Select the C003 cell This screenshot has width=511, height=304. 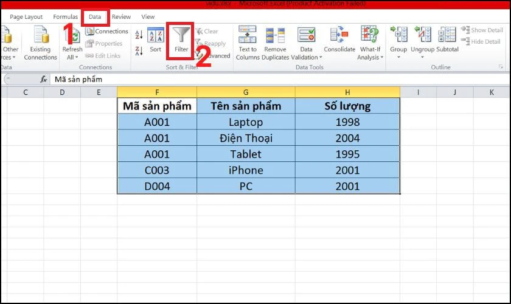pyautogui.click(x=157, y=170)
